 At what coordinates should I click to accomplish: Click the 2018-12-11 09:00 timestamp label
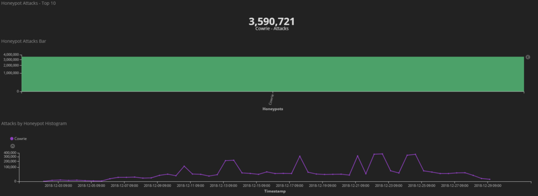pos(190,186)
